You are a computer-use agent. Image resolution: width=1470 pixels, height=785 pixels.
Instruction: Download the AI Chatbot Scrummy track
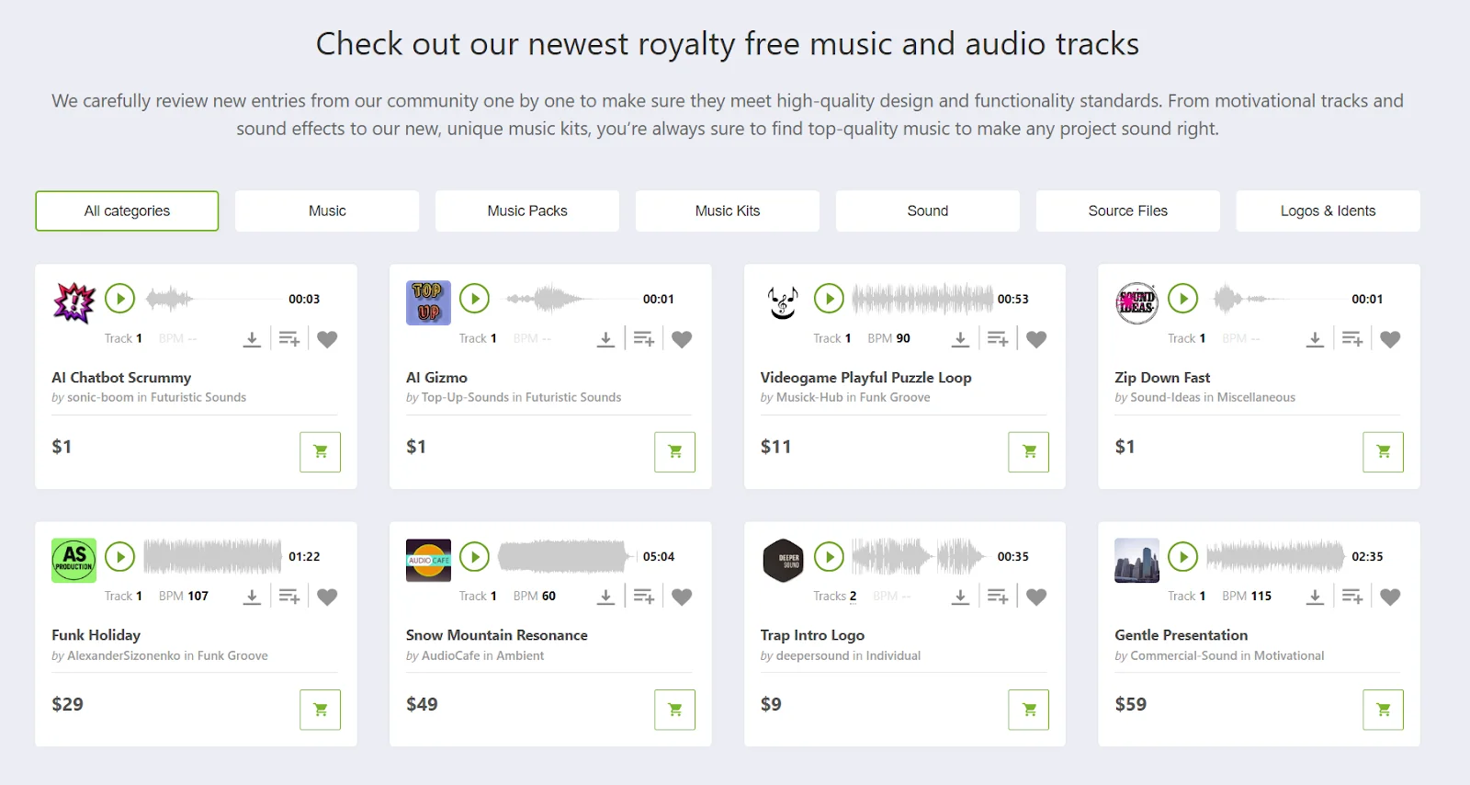252,337
